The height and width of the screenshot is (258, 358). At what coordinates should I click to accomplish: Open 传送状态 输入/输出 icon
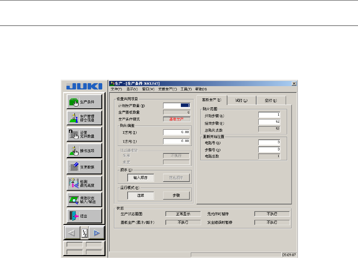tap(84, 200)
